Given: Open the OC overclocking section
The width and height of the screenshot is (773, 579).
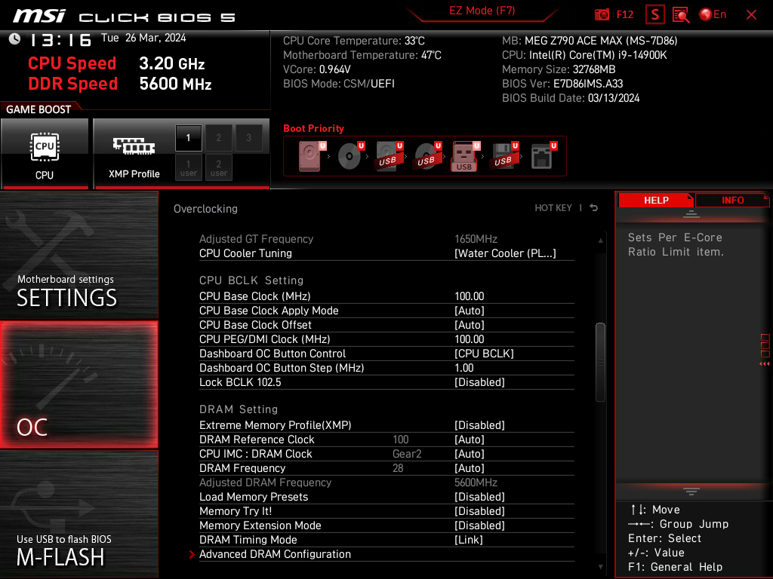Looking at the screenshot, I should 79,384.
